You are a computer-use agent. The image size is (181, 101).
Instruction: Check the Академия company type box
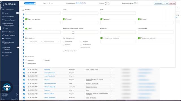26,60
